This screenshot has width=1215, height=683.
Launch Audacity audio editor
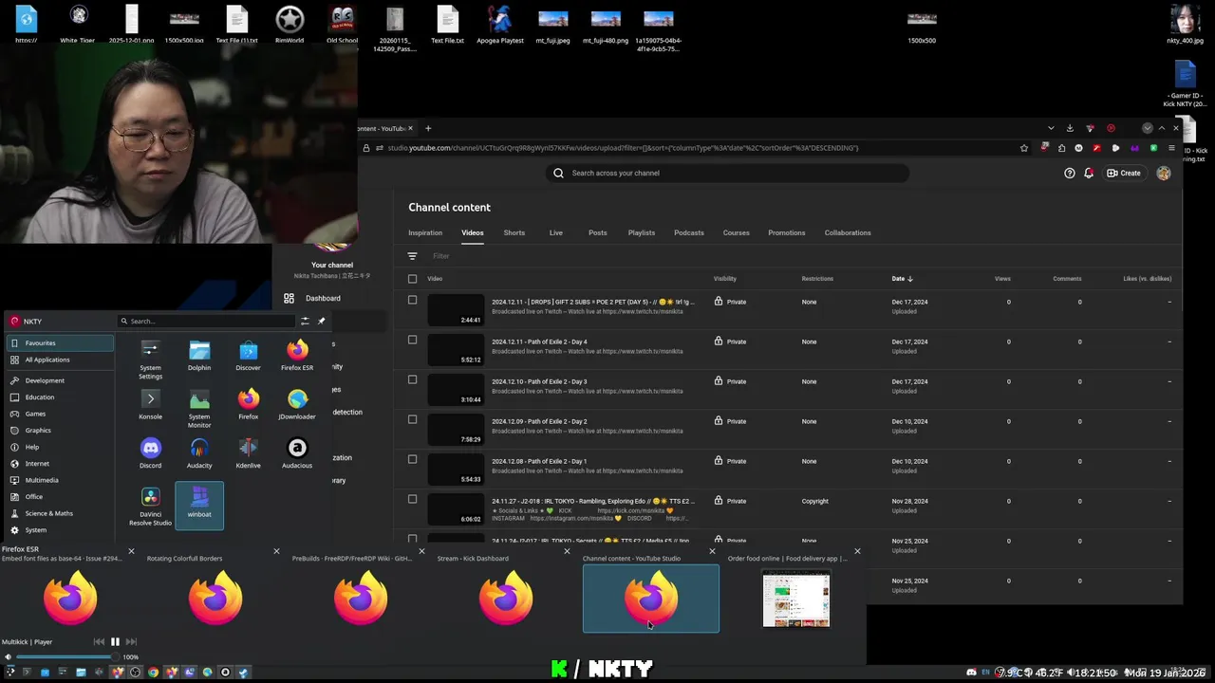click(199, 453)
